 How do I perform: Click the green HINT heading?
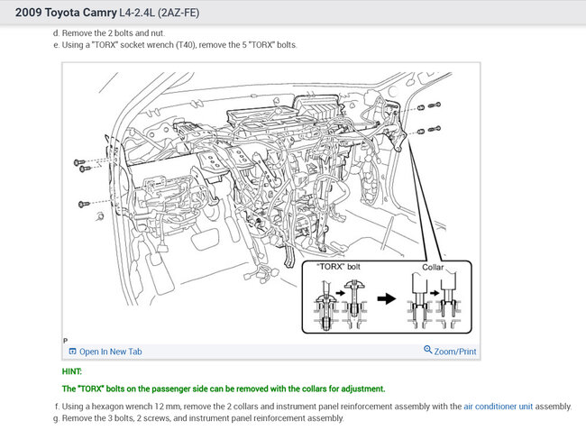72,371
